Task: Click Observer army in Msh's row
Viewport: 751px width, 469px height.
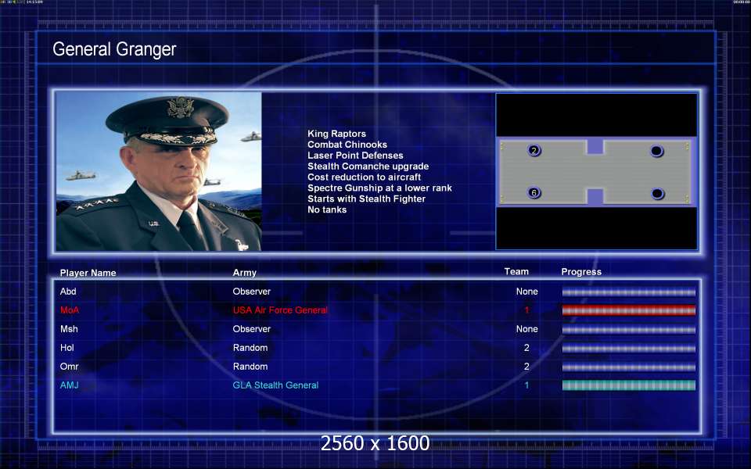Action: 251,329
